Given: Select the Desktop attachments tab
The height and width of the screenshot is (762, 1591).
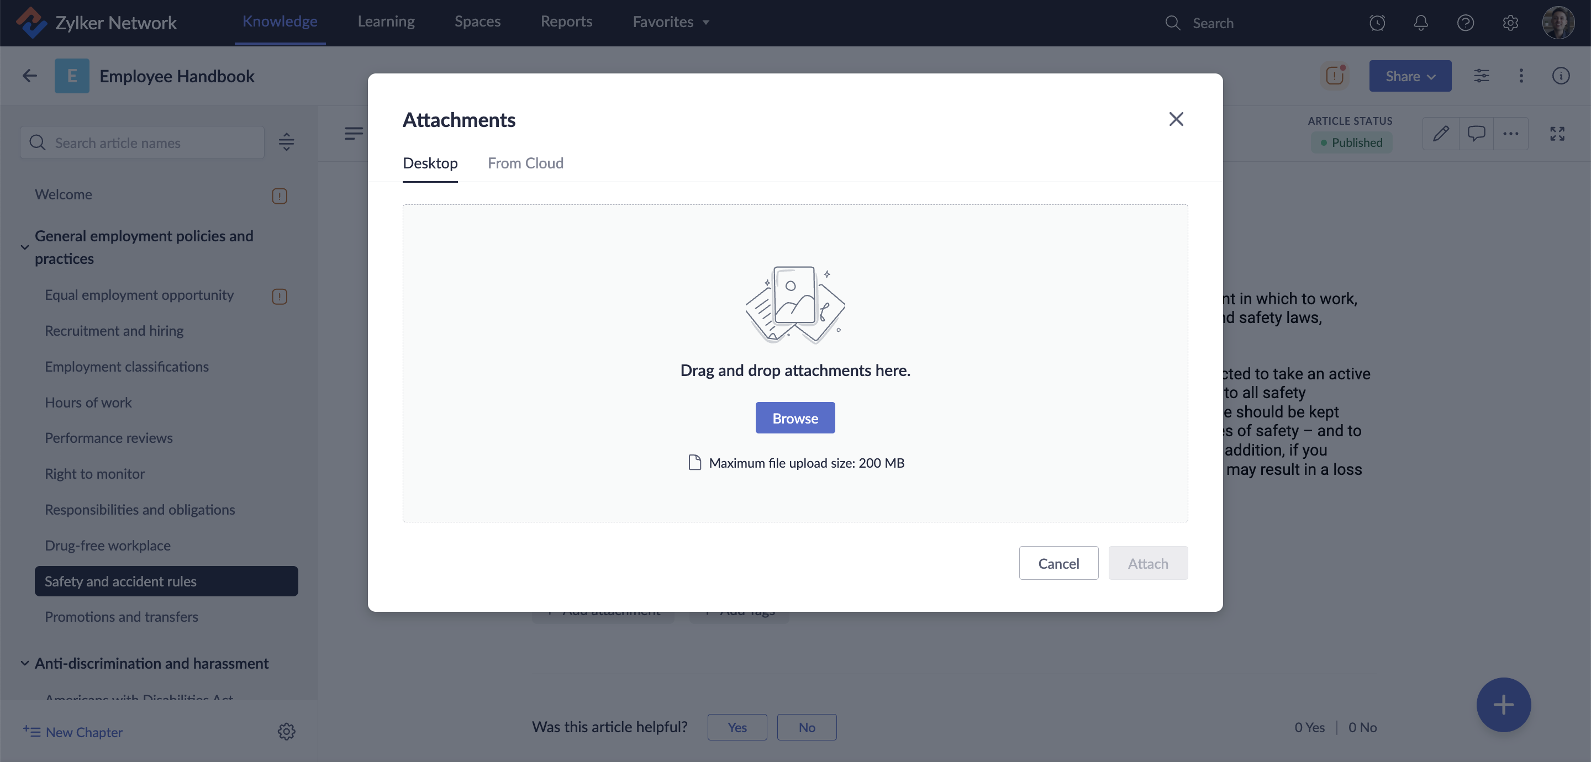Looking at the screenshot, I should click(430, 163).
